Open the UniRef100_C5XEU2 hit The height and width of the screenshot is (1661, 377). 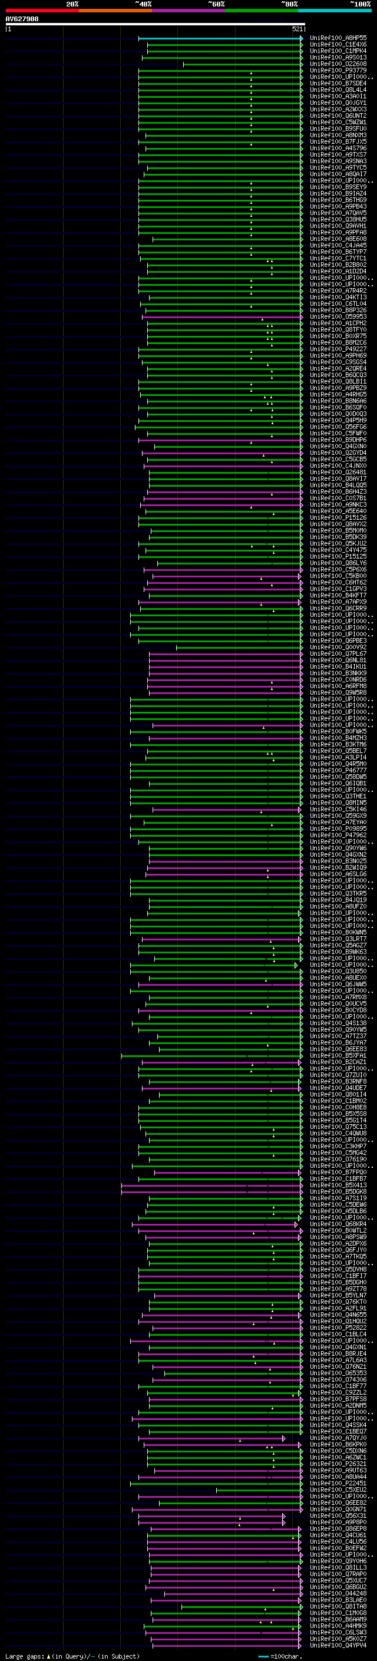click(338, 1490)
